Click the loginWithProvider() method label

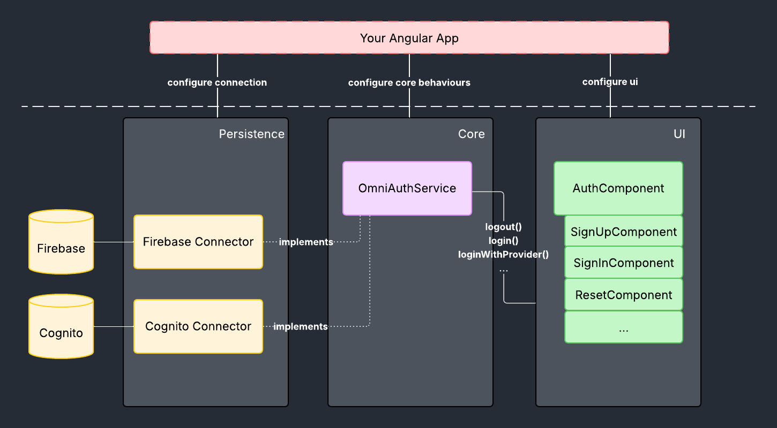point(503,254)
